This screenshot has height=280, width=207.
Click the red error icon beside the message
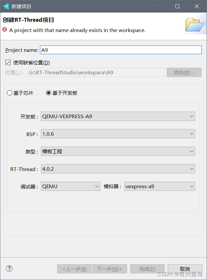pos(5,30)
